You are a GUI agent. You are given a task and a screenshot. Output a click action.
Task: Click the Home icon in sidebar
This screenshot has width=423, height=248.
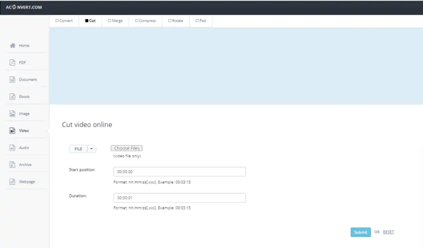pyautogui.click(x=13, y=46)
